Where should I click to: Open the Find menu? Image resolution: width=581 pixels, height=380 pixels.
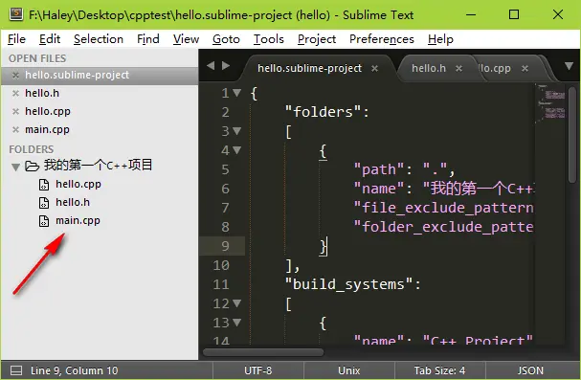click(147, 39)
